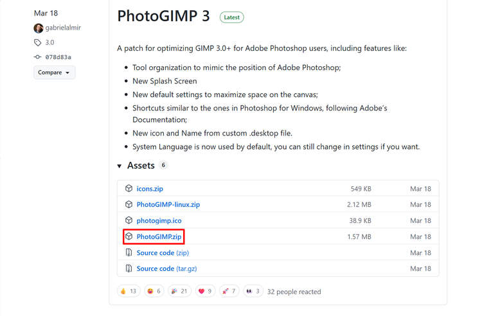The height and width of the screenshot is (316, 482).
Task: Toggle the thumbs up reaction
Action: click(x=129, y=292)
